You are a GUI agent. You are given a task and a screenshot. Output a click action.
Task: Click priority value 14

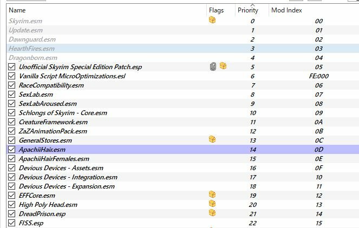click(x=253, y=150)
